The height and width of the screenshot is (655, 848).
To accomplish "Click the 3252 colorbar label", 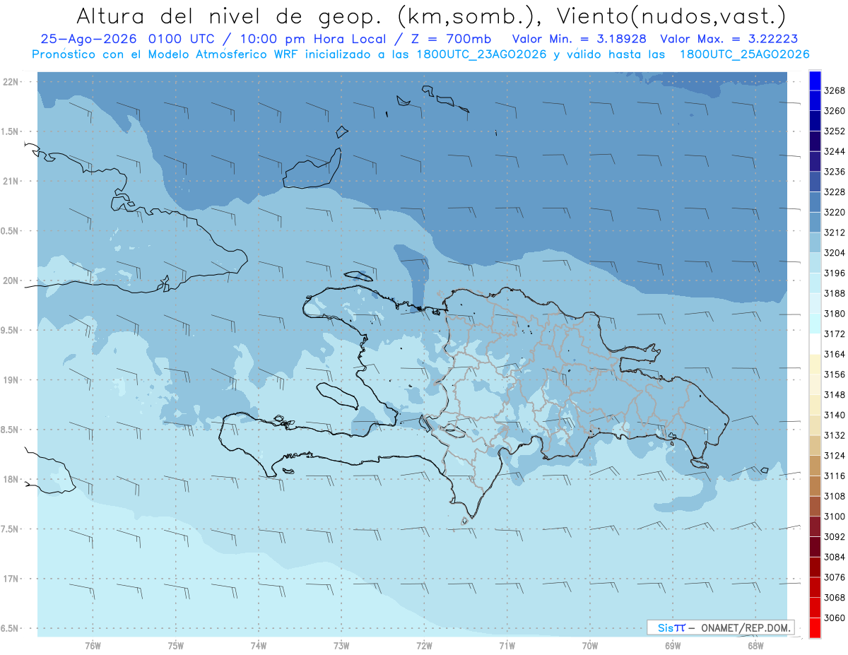I will (x=835, y=131).
